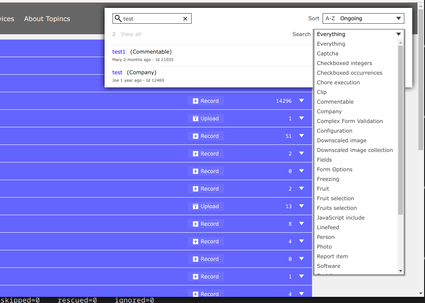Screen dimensions: 425x303
Task: Expand the row showing count 51
Action: [301, 136]
